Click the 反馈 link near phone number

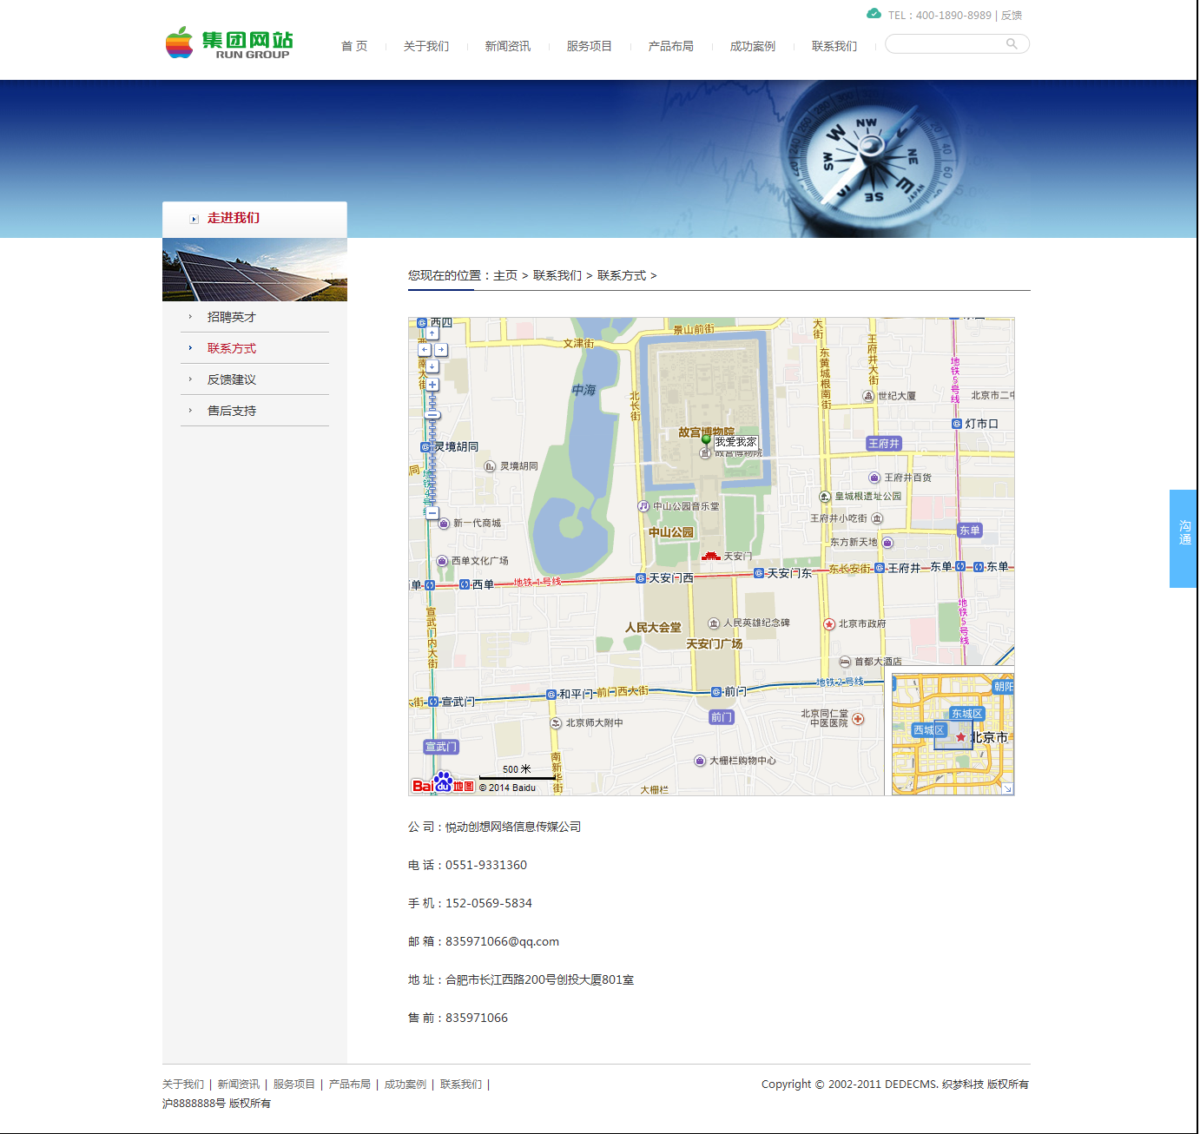1012,16
